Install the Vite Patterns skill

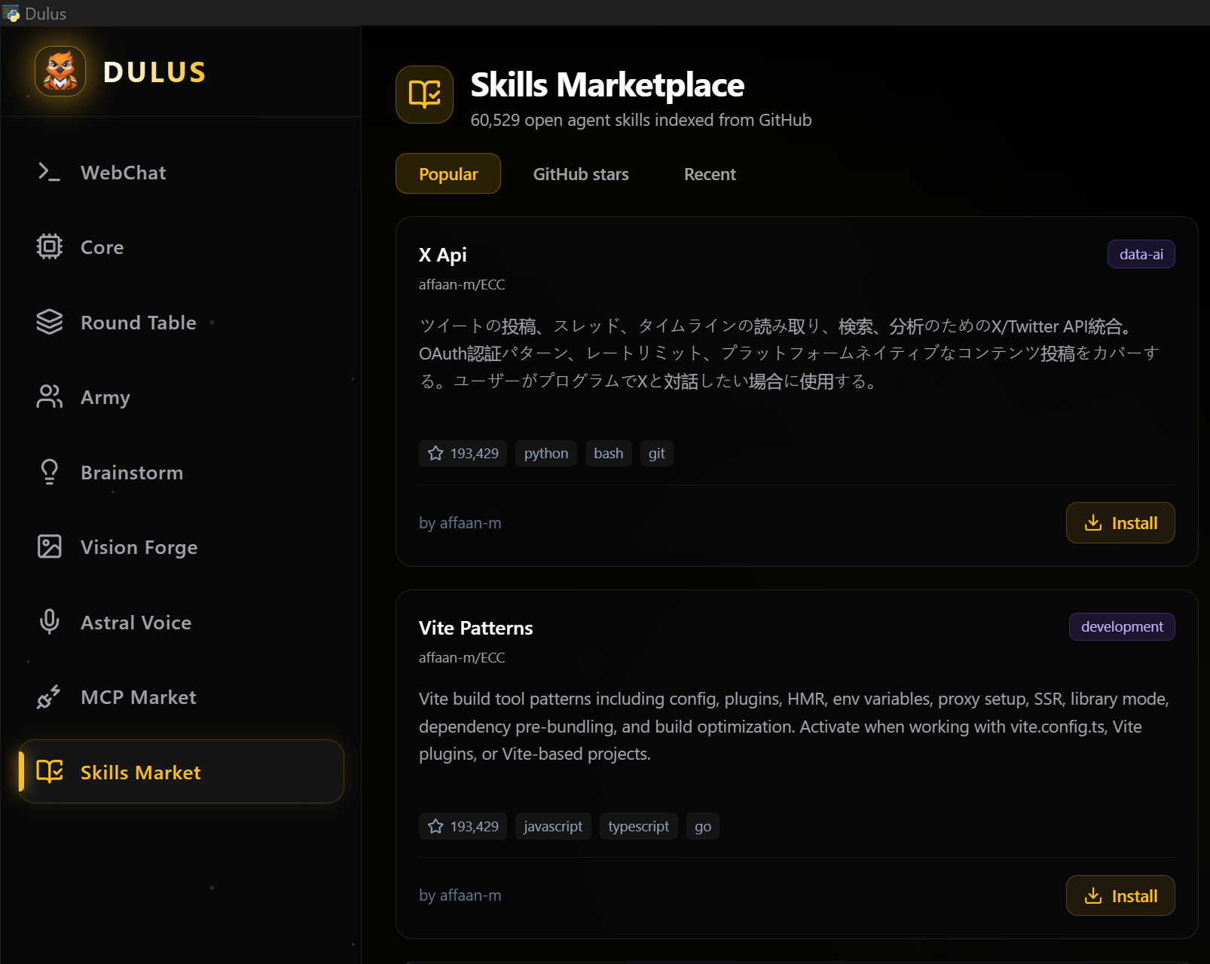point(1120,895)
